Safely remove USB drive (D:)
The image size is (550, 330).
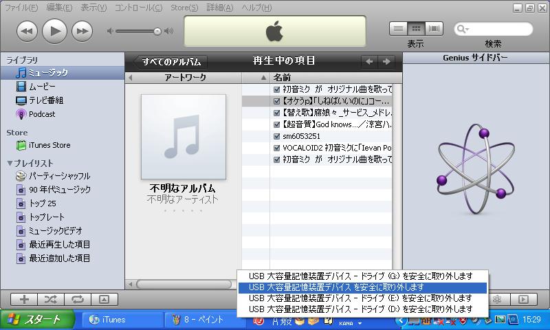pos(361,309)
